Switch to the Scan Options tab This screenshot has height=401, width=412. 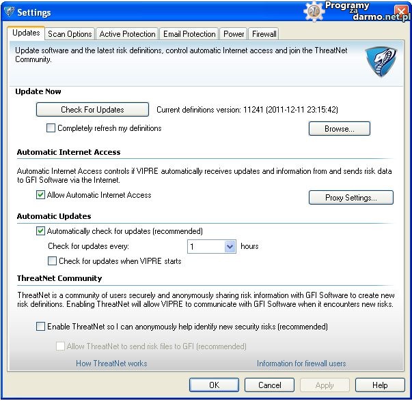pyautogui.click(x=70, y=34)
